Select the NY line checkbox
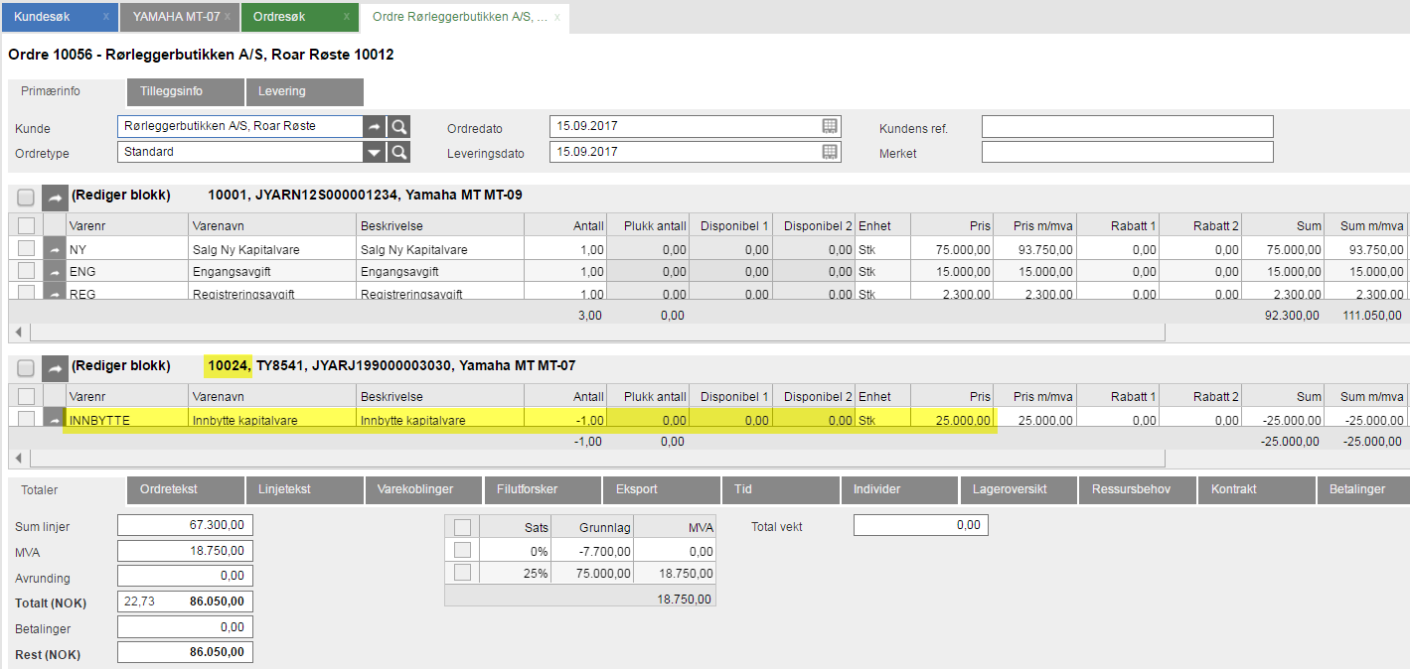 pyautogui.click(x=26, y=248)
